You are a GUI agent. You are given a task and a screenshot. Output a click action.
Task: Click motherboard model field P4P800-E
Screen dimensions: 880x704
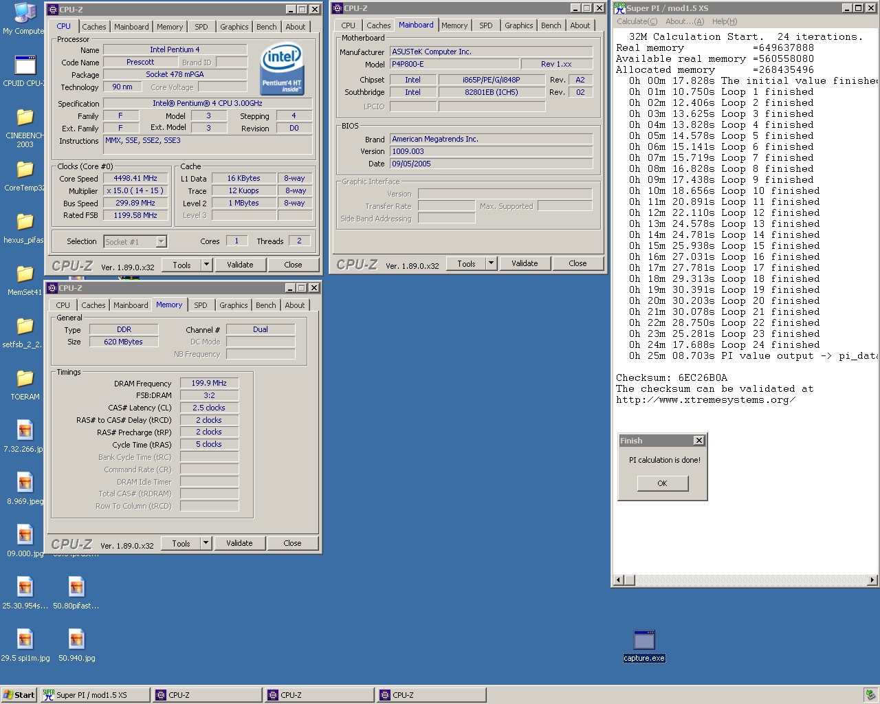point(454,64)
